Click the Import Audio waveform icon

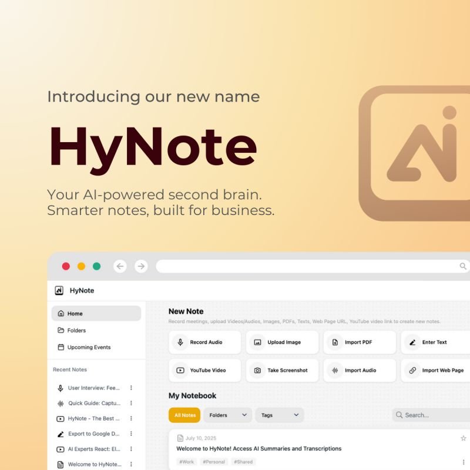335,371
